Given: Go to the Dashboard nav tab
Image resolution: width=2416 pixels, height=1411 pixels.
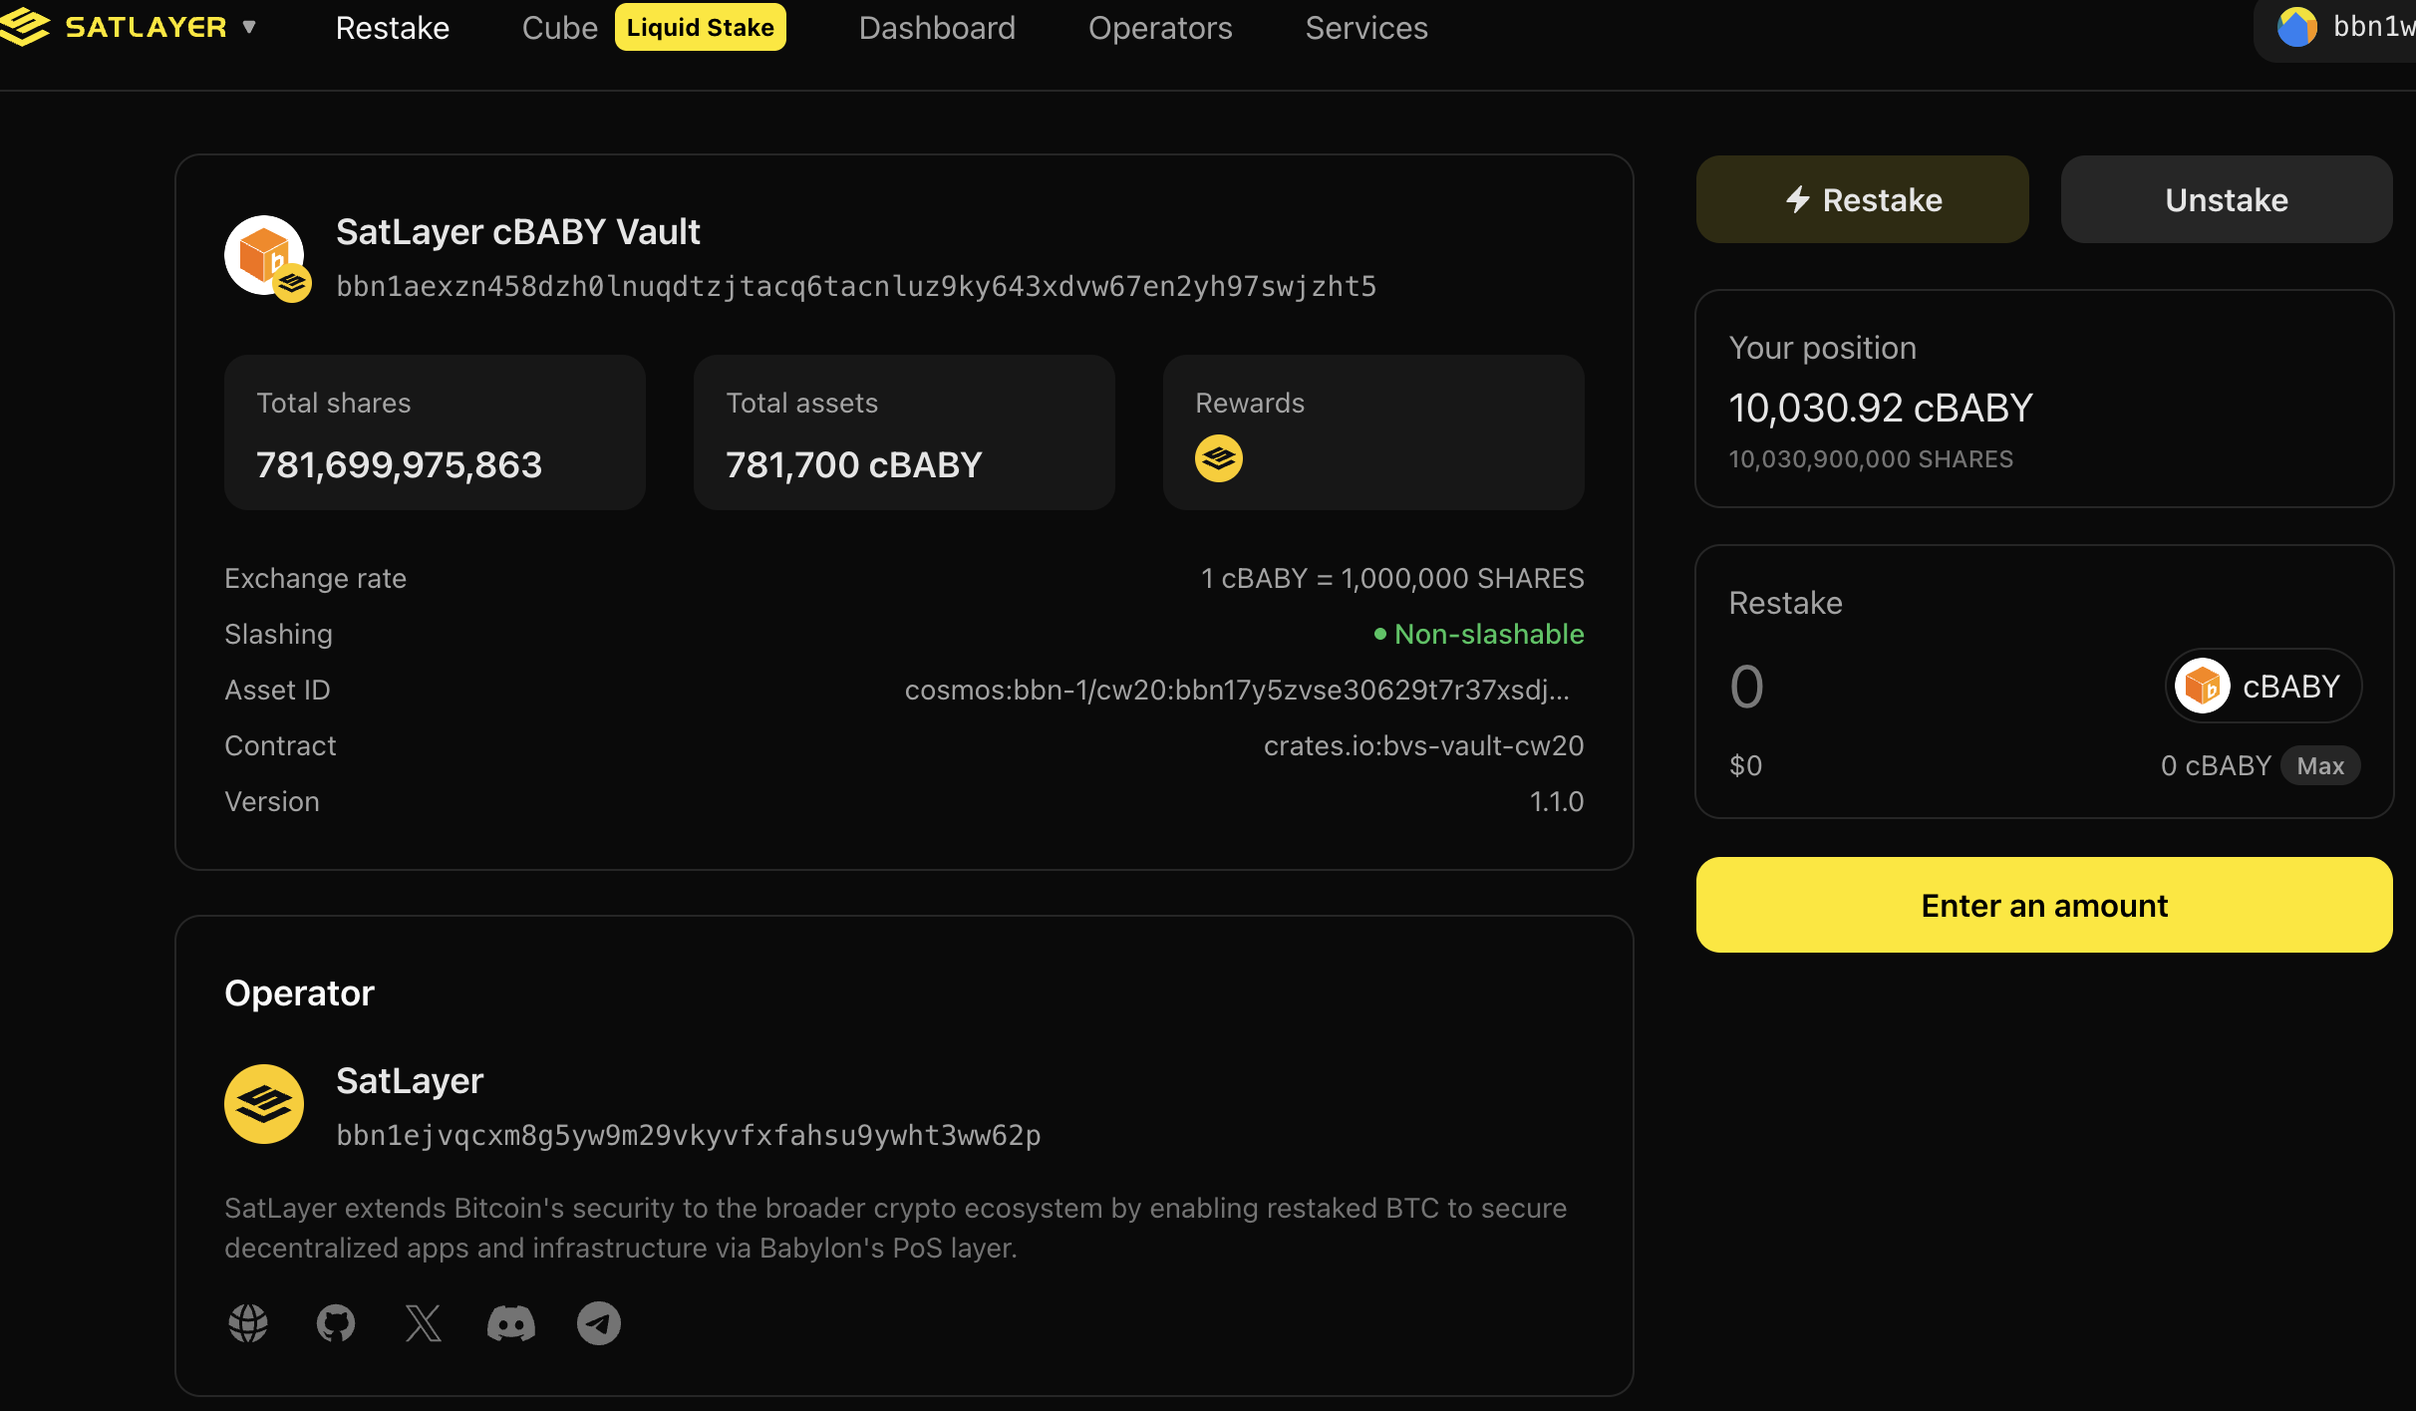Looking at the screenshot, I should coord(937,28).
